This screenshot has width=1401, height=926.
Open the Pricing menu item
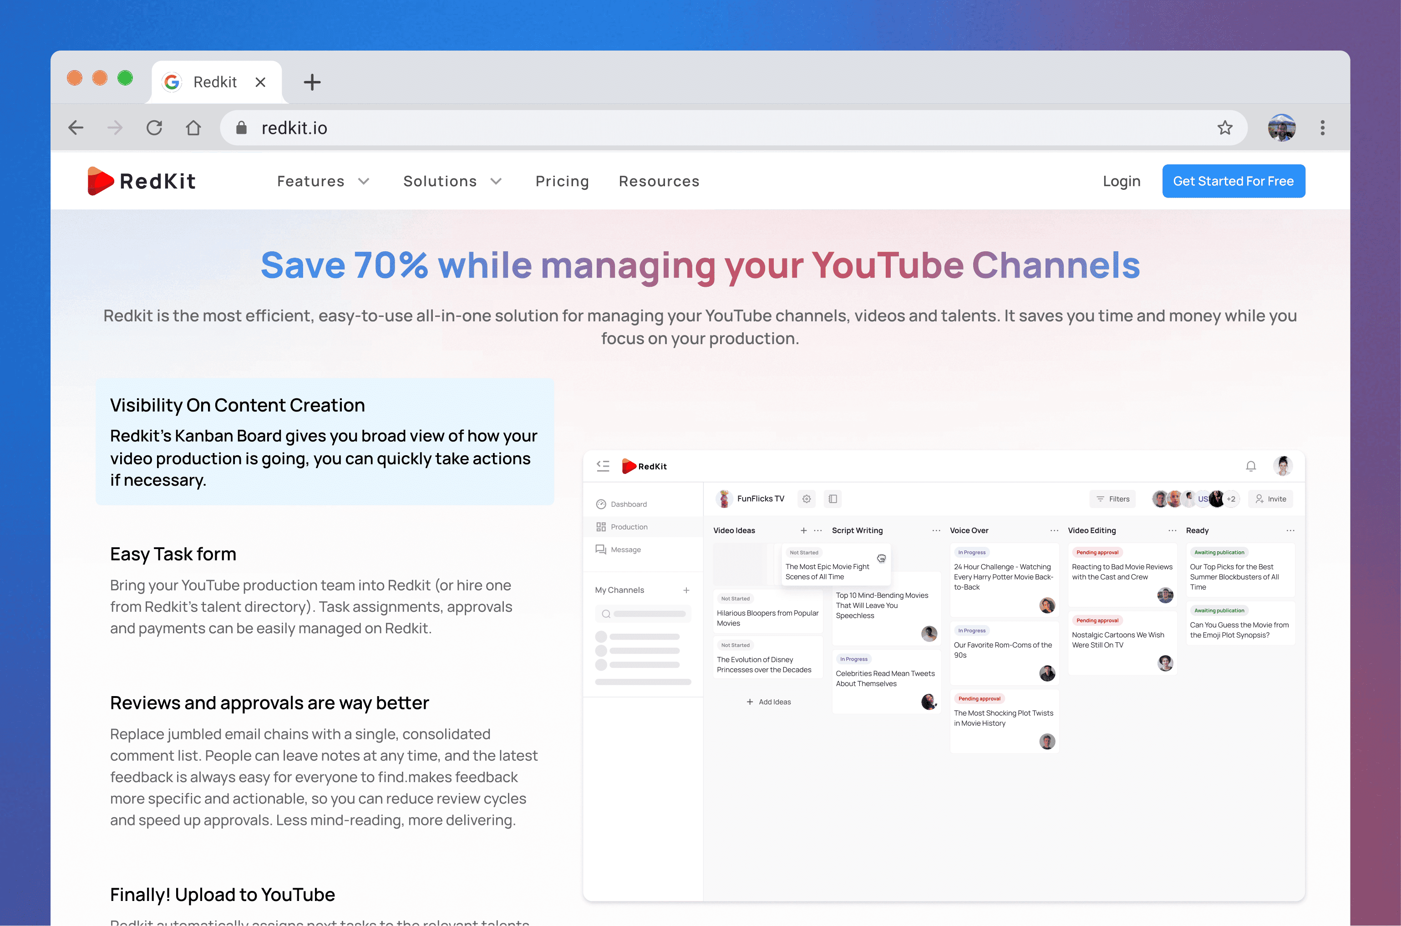[562, 181]
